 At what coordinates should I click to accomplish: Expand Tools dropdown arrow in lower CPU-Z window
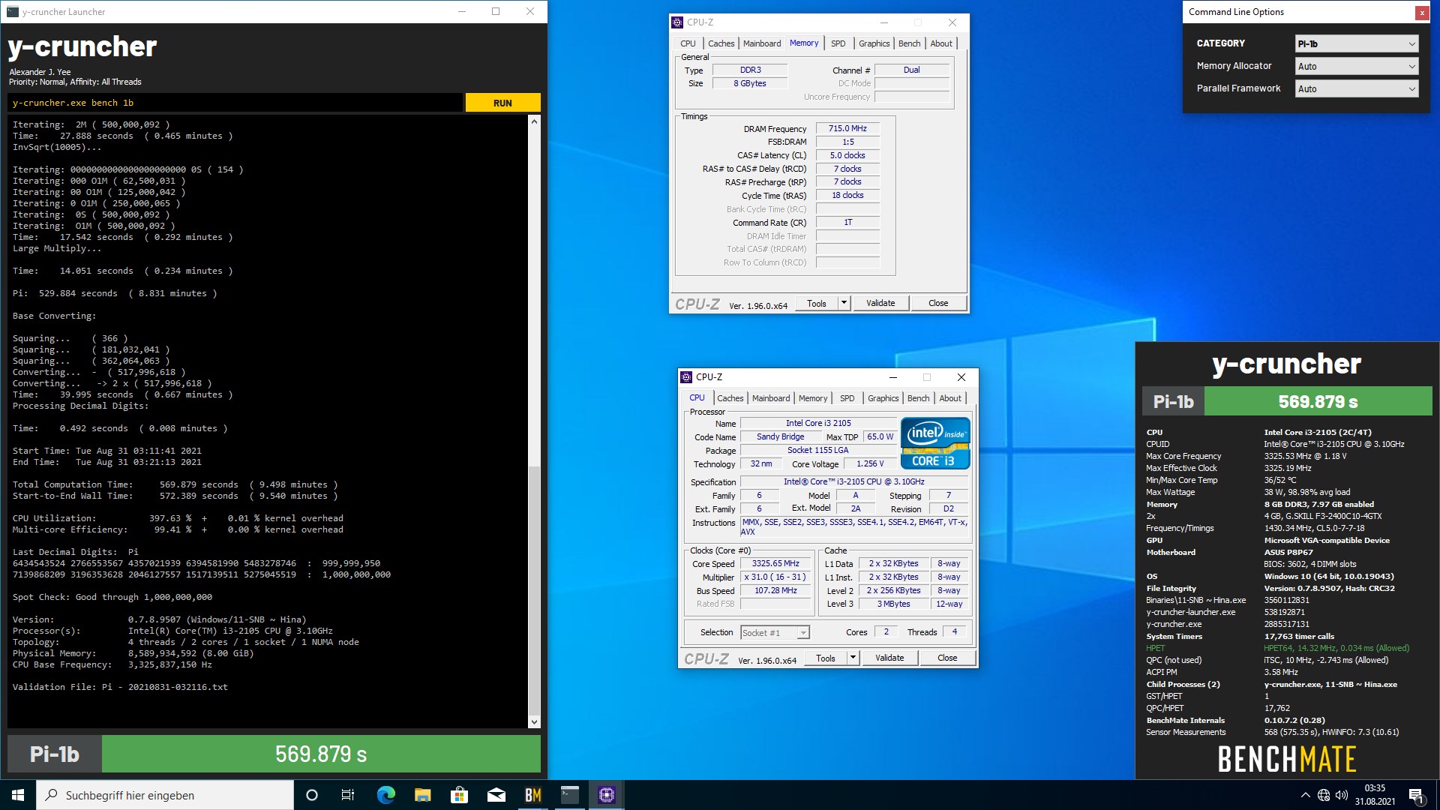pos(853,658)
